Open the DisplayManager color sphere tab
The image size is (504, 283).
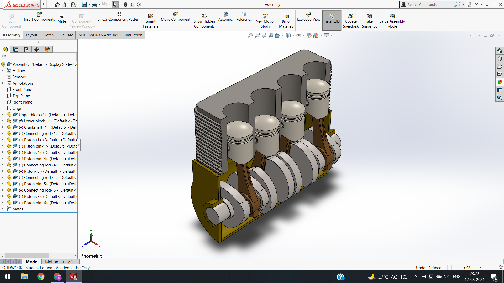tap(47, 49)
